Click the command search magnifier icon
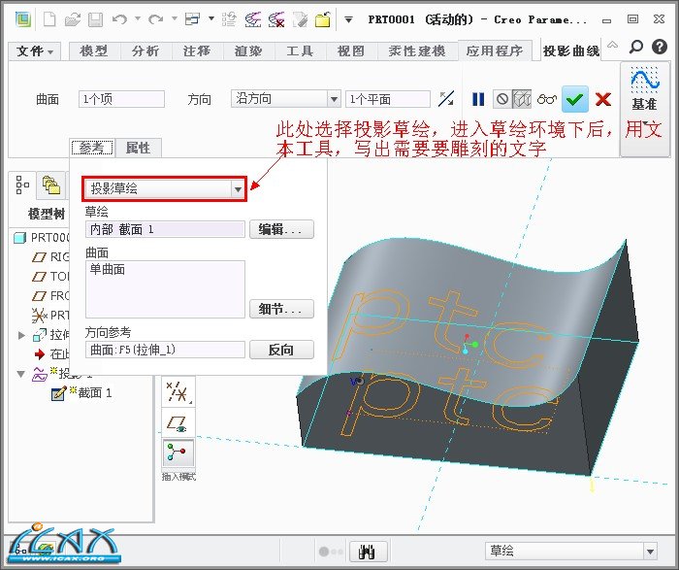The width and height of the screenshot is (679, 570). (636, 47)
